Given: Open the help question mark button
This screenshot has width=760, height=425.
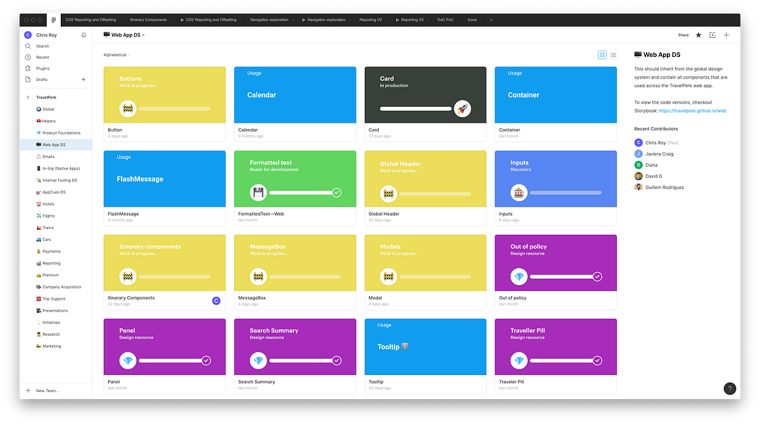Looking at the screenshot, I should pyautogui.click(x=730, y=388).
